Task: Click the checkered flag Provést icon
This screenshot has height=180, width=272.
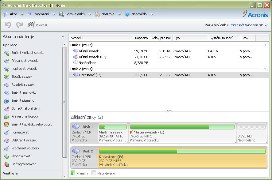Action: tap(31, 25)
